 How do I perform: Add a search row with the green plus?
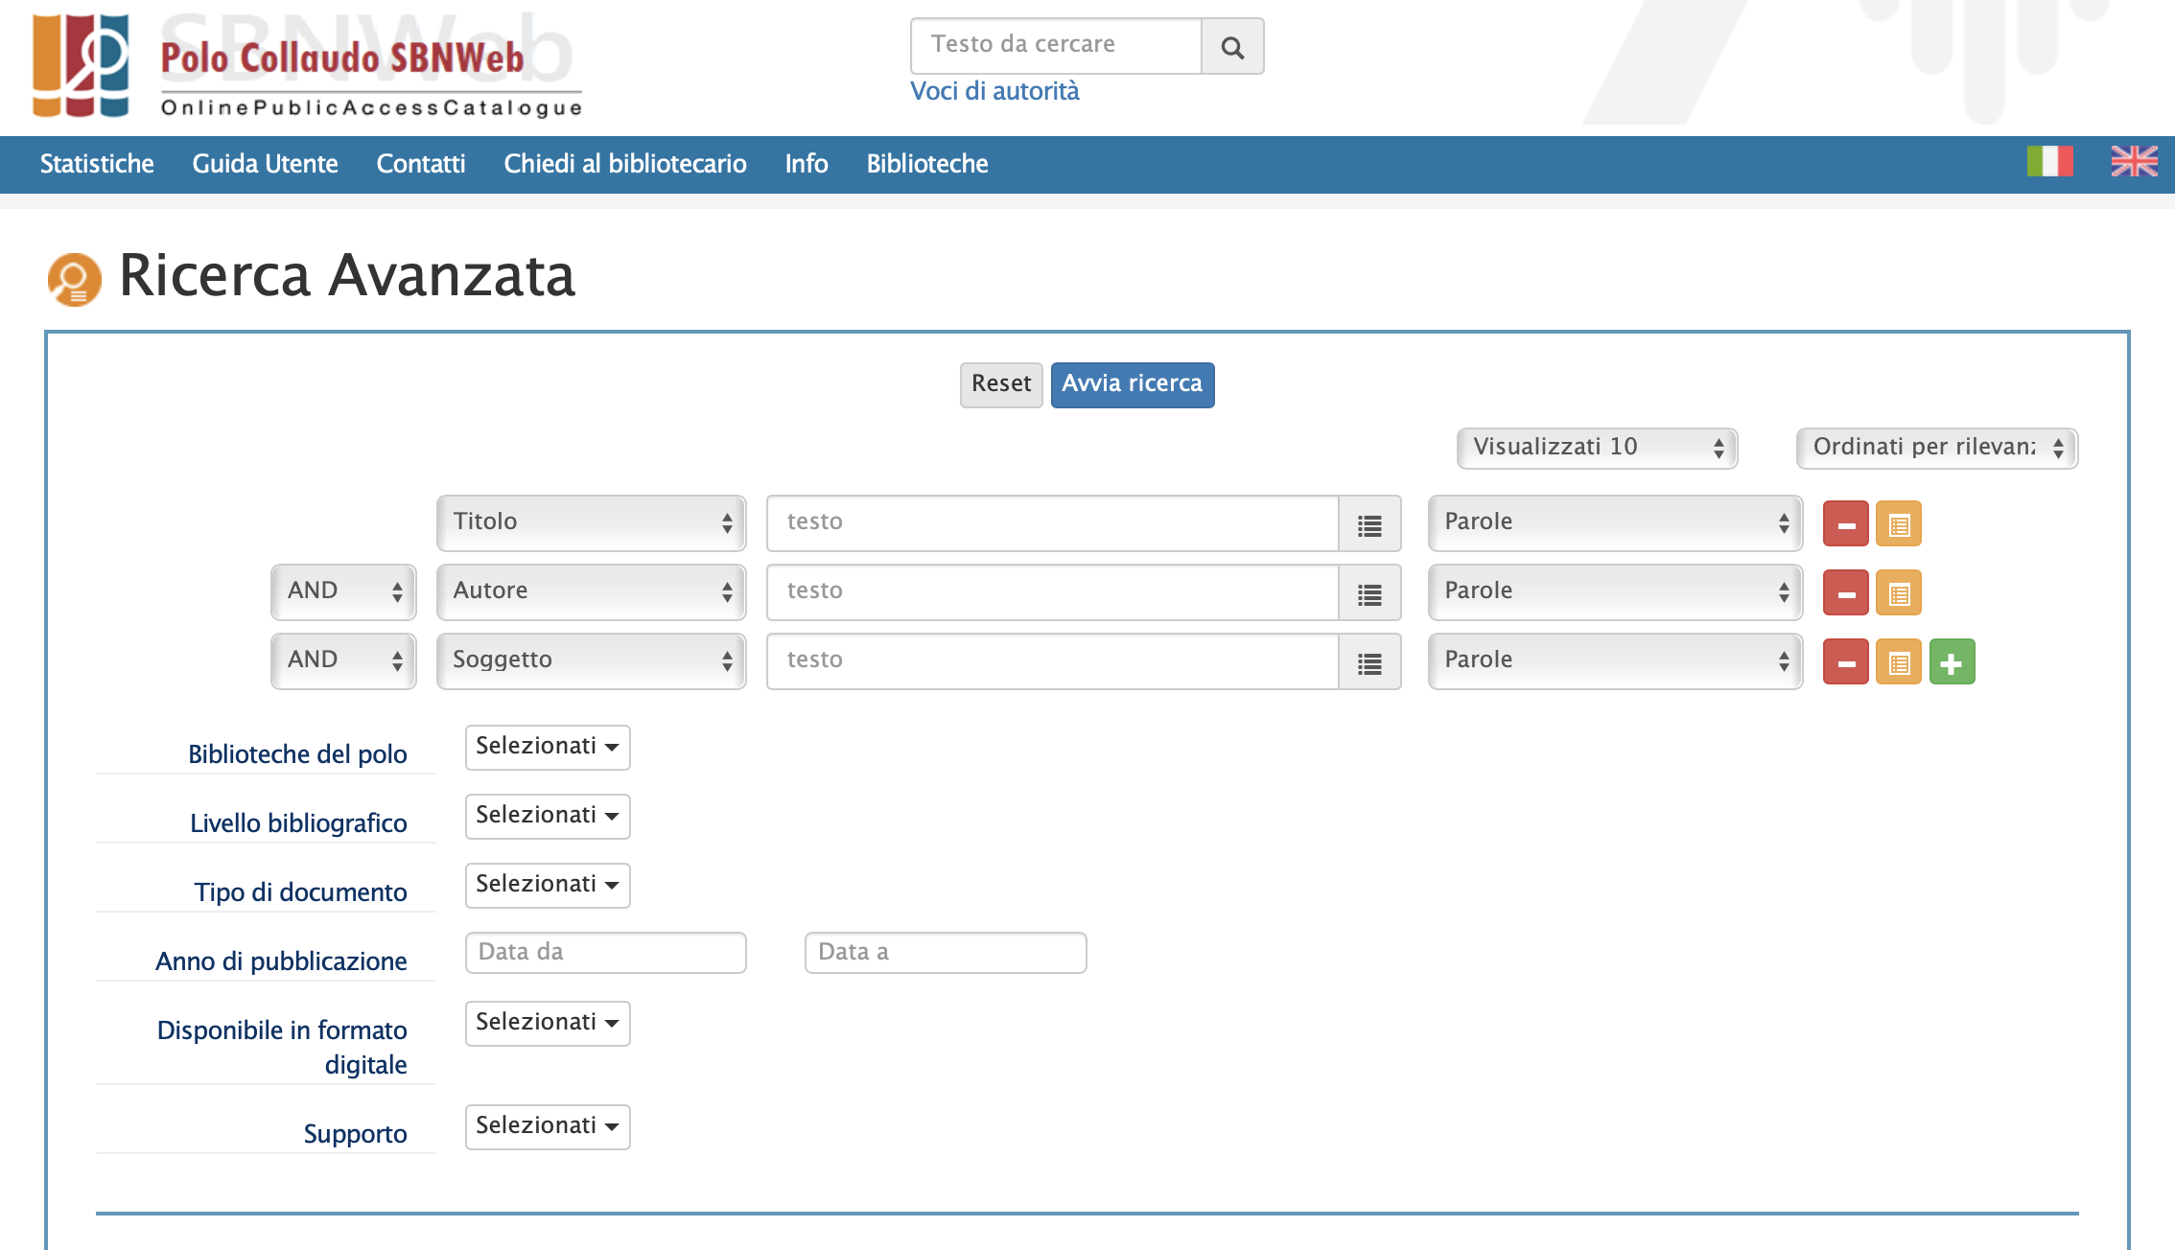coord(1952,662)
